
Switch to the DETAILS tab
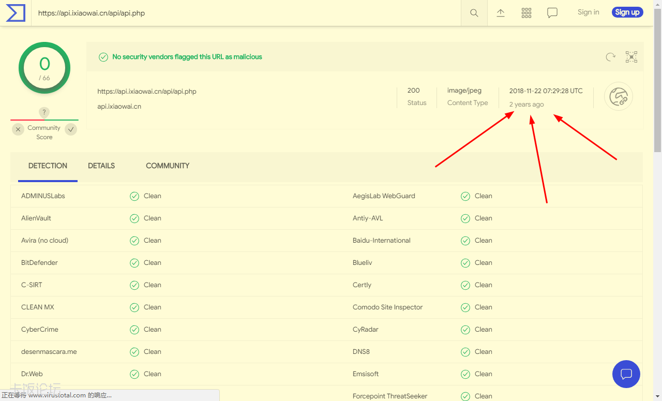pyautogui.click(x=101, y=166)
